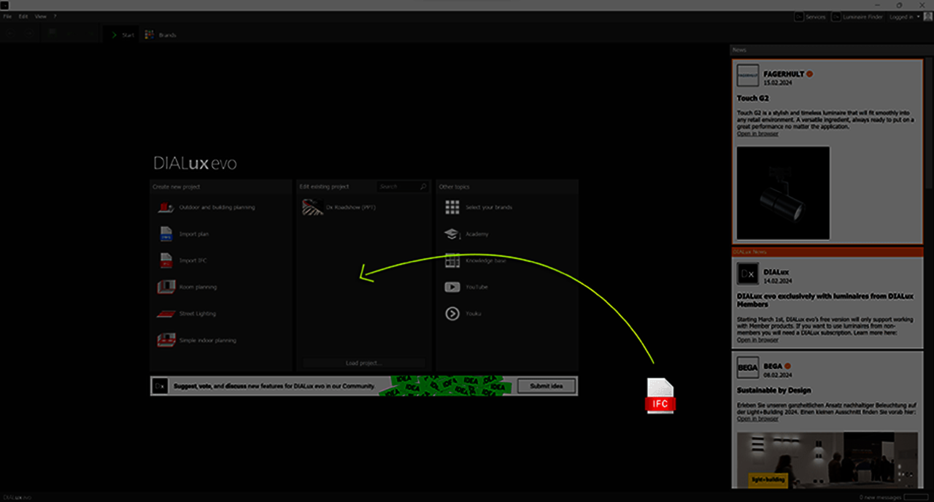Open the View menu
Screen dimensions: 934x502
[x=41, y=16]
